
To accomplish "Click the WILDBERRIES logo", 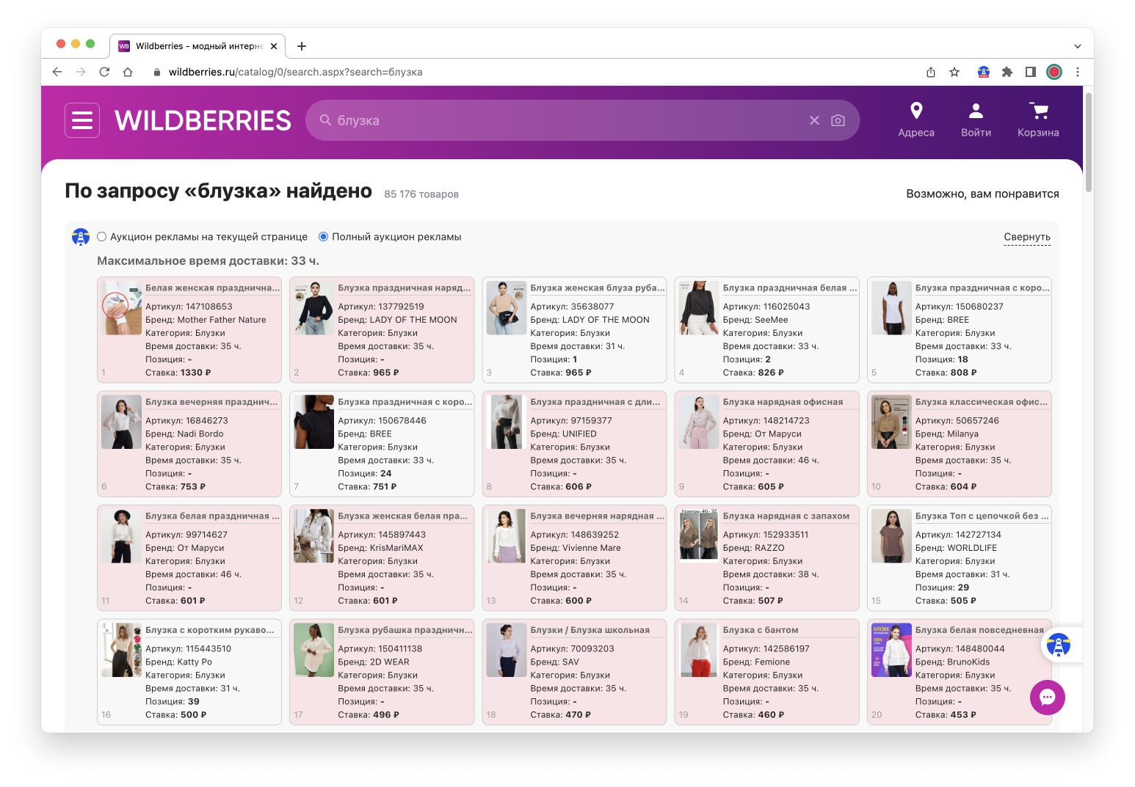I will pos(203,120).
